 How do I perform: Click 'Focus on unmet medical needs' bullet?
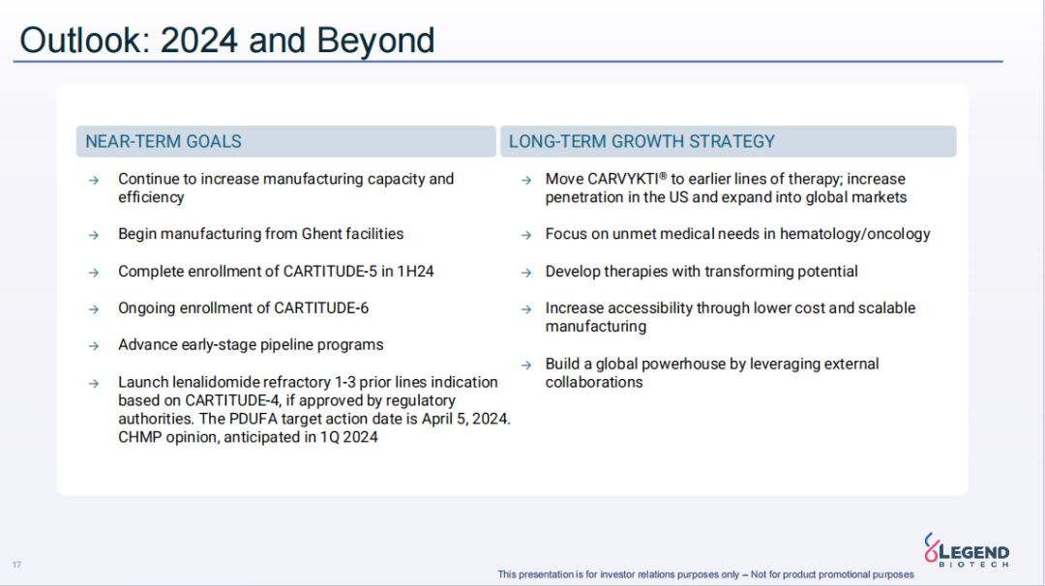coord(737,234)
